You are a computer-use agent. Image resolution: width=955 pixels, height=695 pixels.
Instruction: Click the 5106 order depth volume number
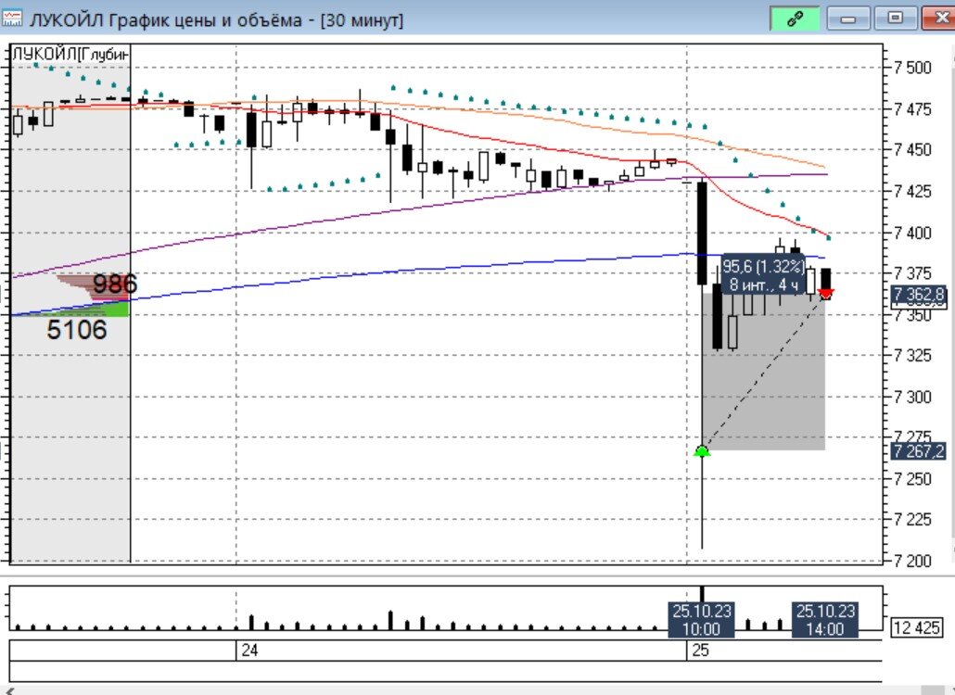point(77,329)
